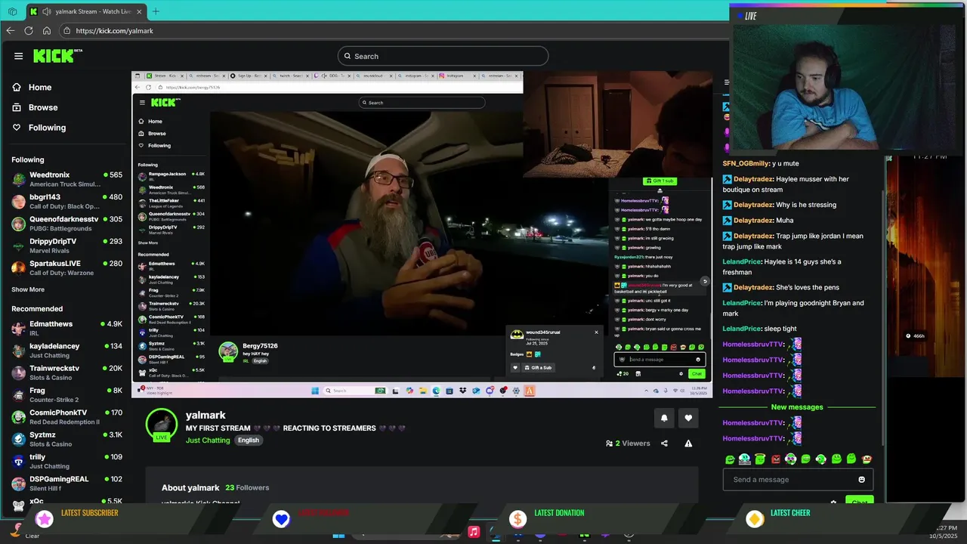The width and height of the screenshot is (967, 544).
Task: Insert the red angry emote in chat
Action: [775, 459]
